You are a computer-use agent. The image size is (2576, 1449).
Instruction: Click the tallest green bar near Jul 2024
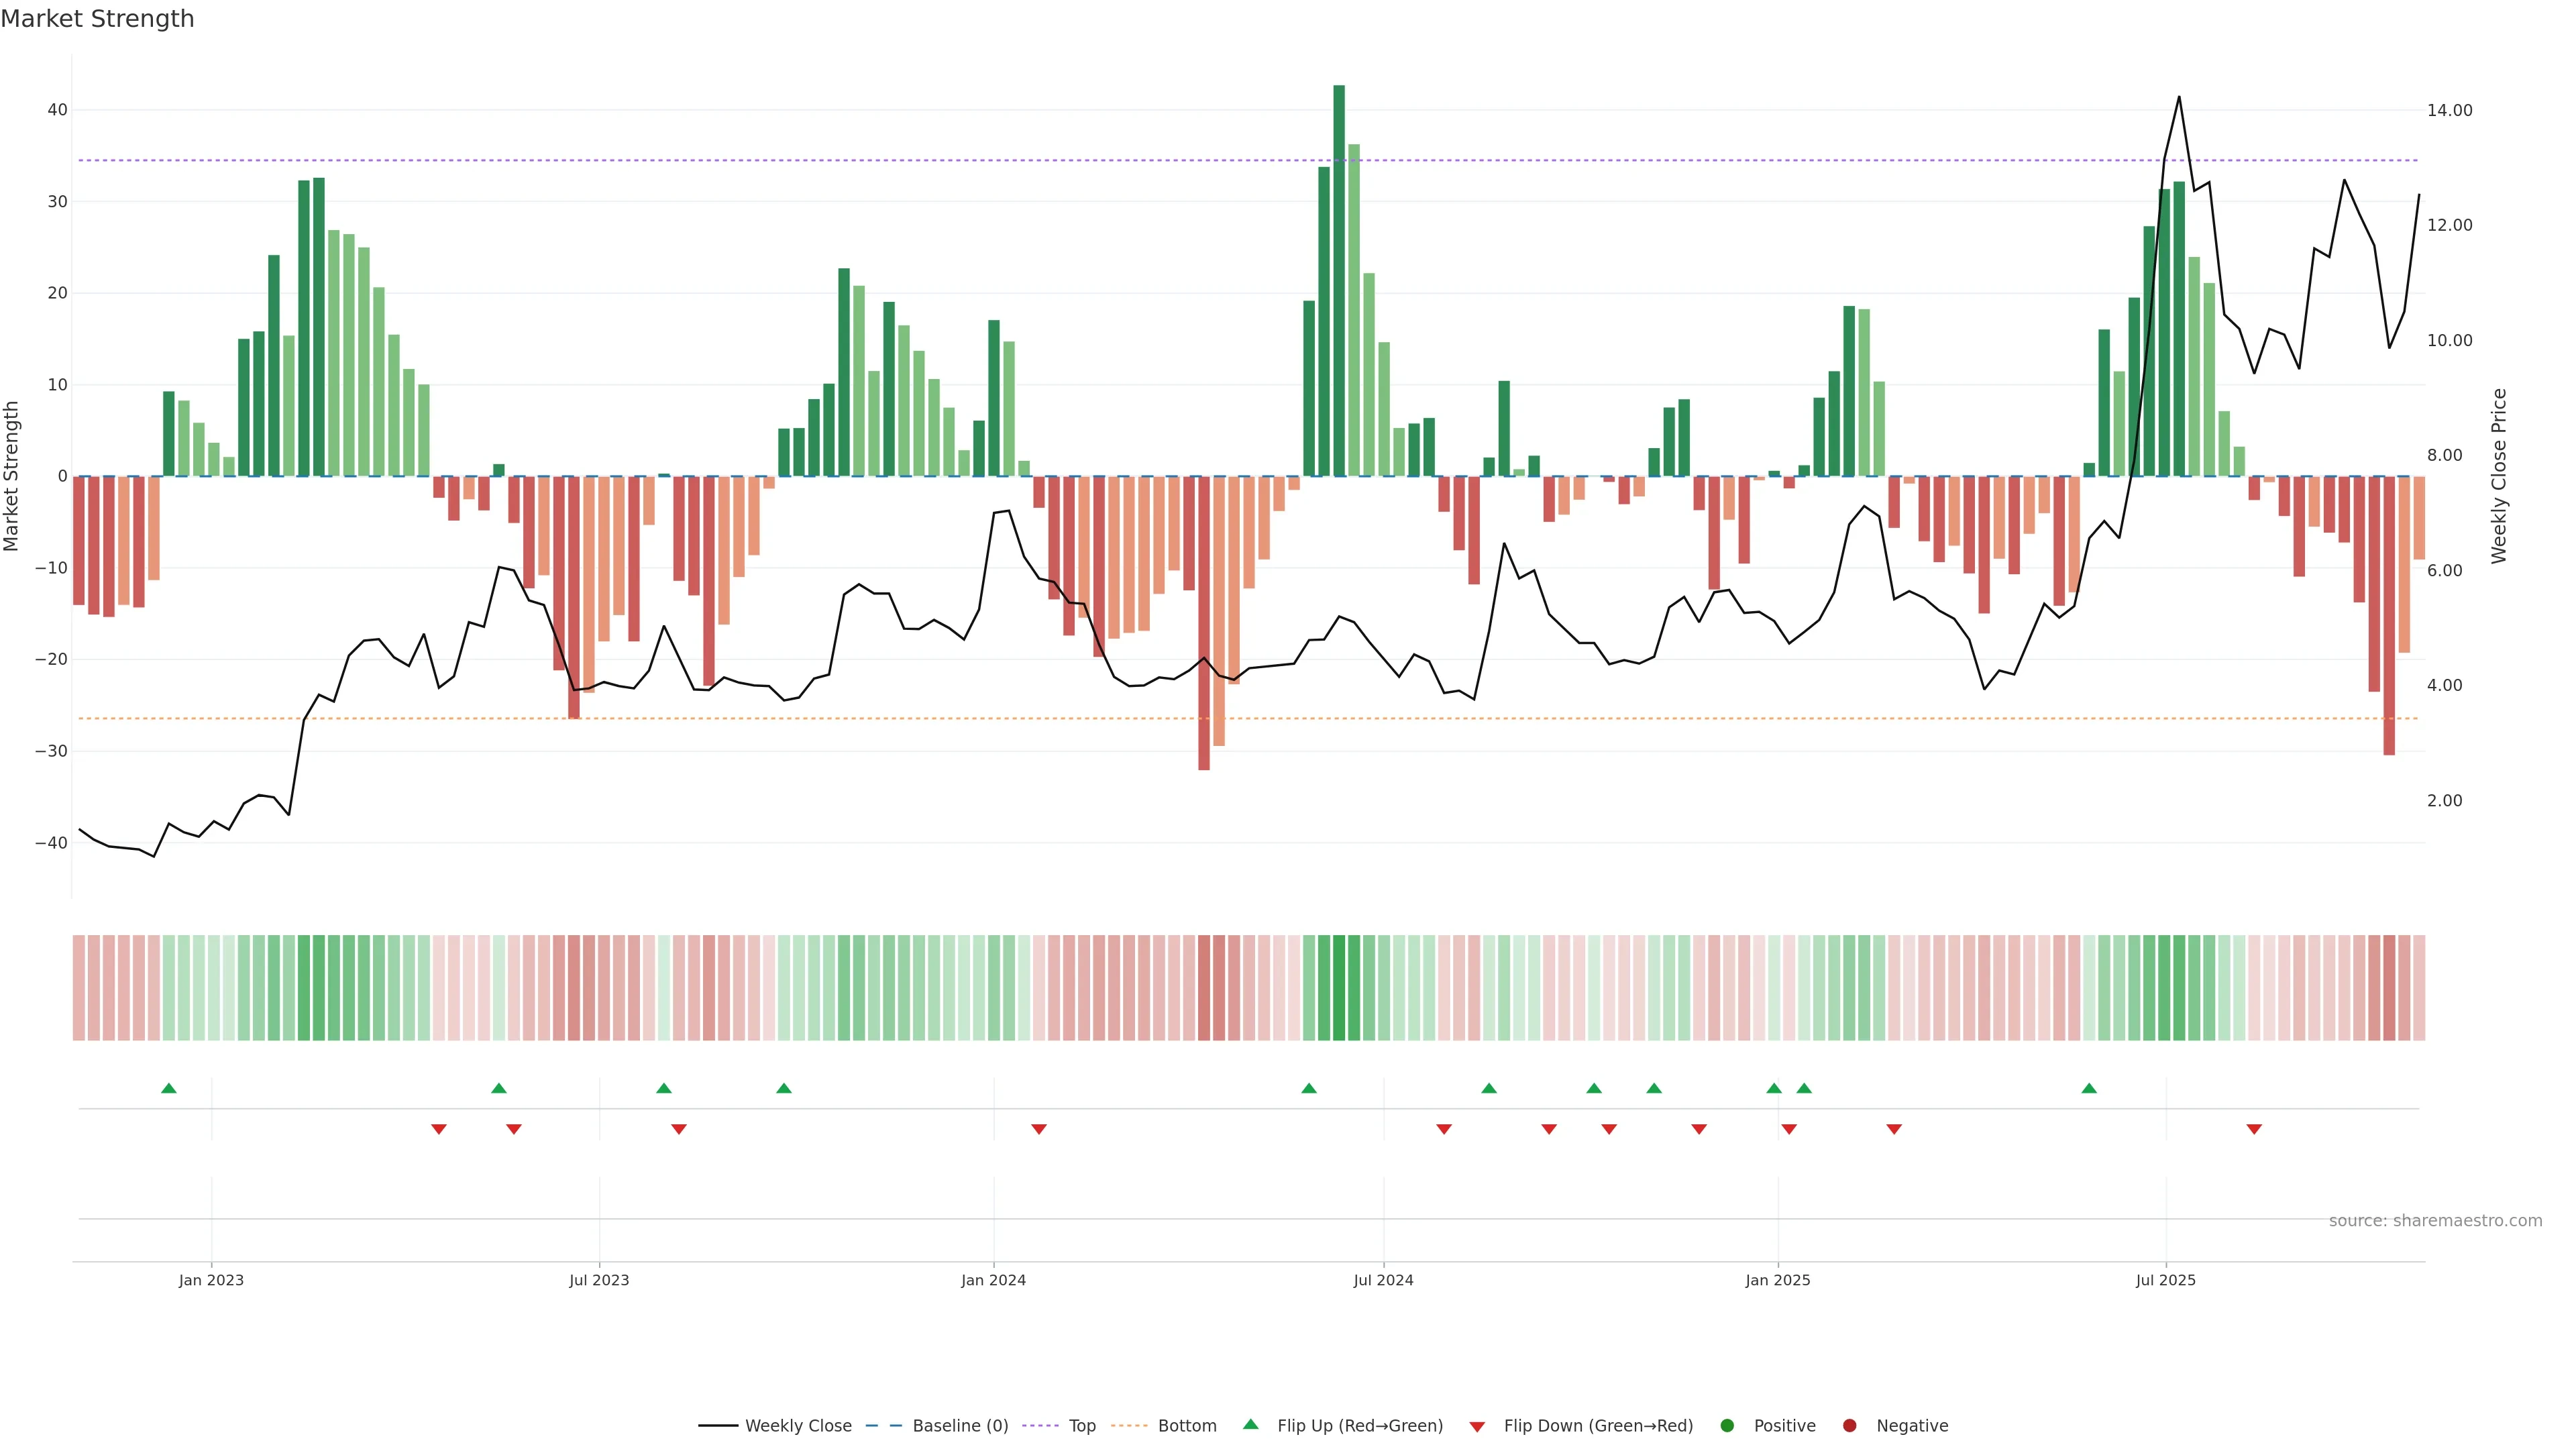[x=1339, y=280]
